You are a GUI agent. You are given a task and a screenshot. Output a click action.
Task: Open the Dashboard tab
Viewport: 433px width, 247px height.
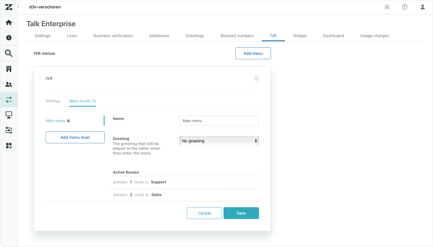333,36
